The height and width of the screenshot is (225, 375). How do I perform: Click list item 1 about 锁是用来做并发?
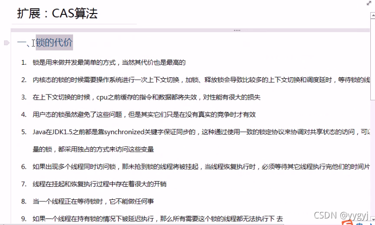click(109, 62)
